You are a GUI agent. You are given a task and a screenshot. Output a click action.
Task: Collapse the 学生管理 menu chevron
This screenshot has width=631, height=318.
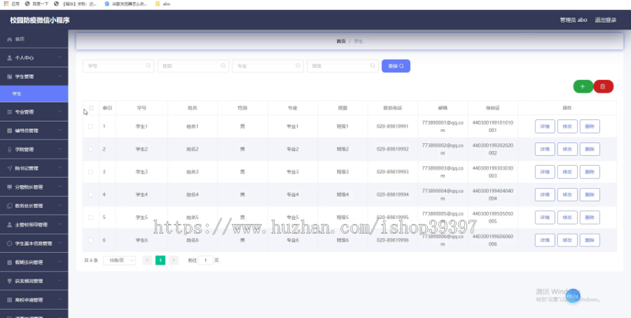point(60,77)
